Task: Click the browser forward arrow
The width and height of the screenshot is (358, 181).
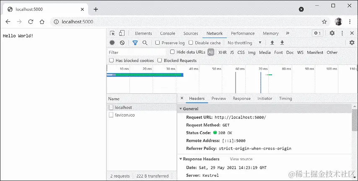Action: (19, 22)
